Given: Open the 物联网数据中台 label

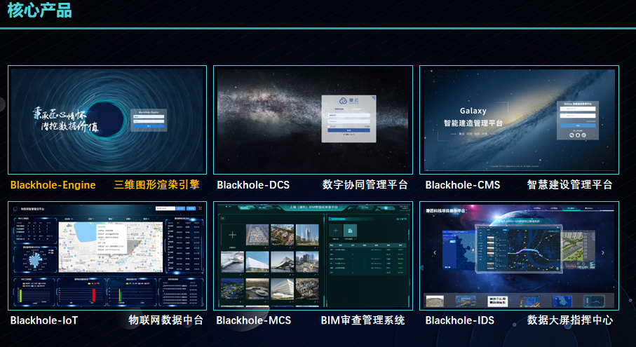Looking at the screenshot, I should tap(165, 320).
